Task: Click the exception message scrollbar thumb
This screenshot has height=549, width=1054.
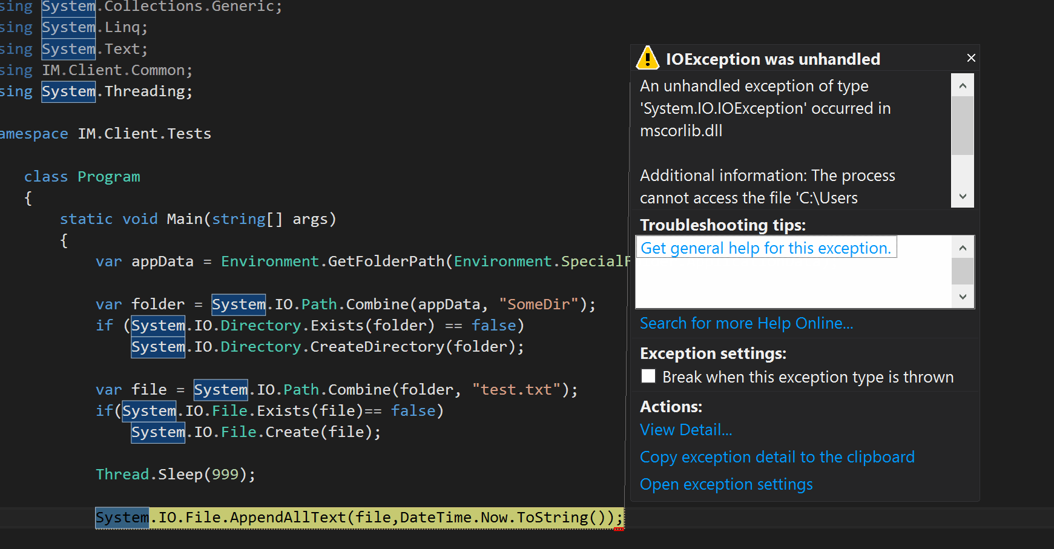Action: [963, 126]
